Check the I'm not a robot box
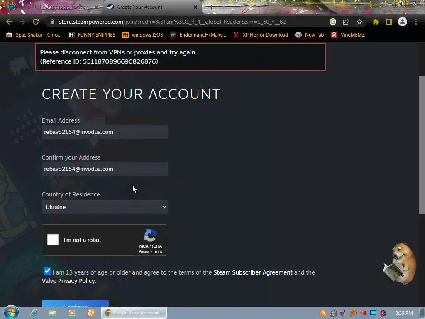The height and width of the screenshot is (319, 425). 53,240
